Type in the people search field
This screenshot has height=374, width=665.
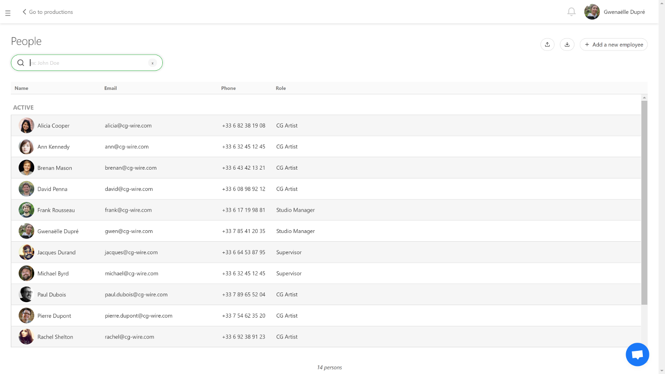88,63
